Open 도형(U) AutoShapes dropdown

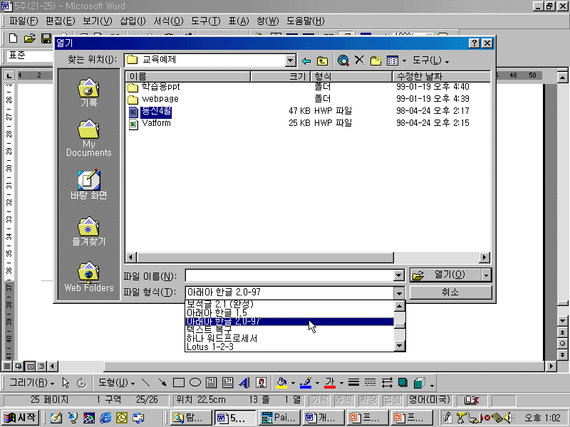(116, 382)
